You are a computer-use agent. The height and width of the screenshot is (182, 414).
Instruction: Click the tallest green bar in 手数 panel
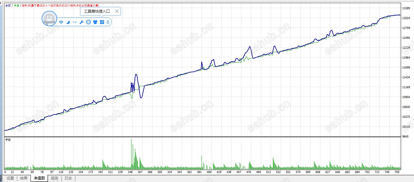[x=132, y=154]
